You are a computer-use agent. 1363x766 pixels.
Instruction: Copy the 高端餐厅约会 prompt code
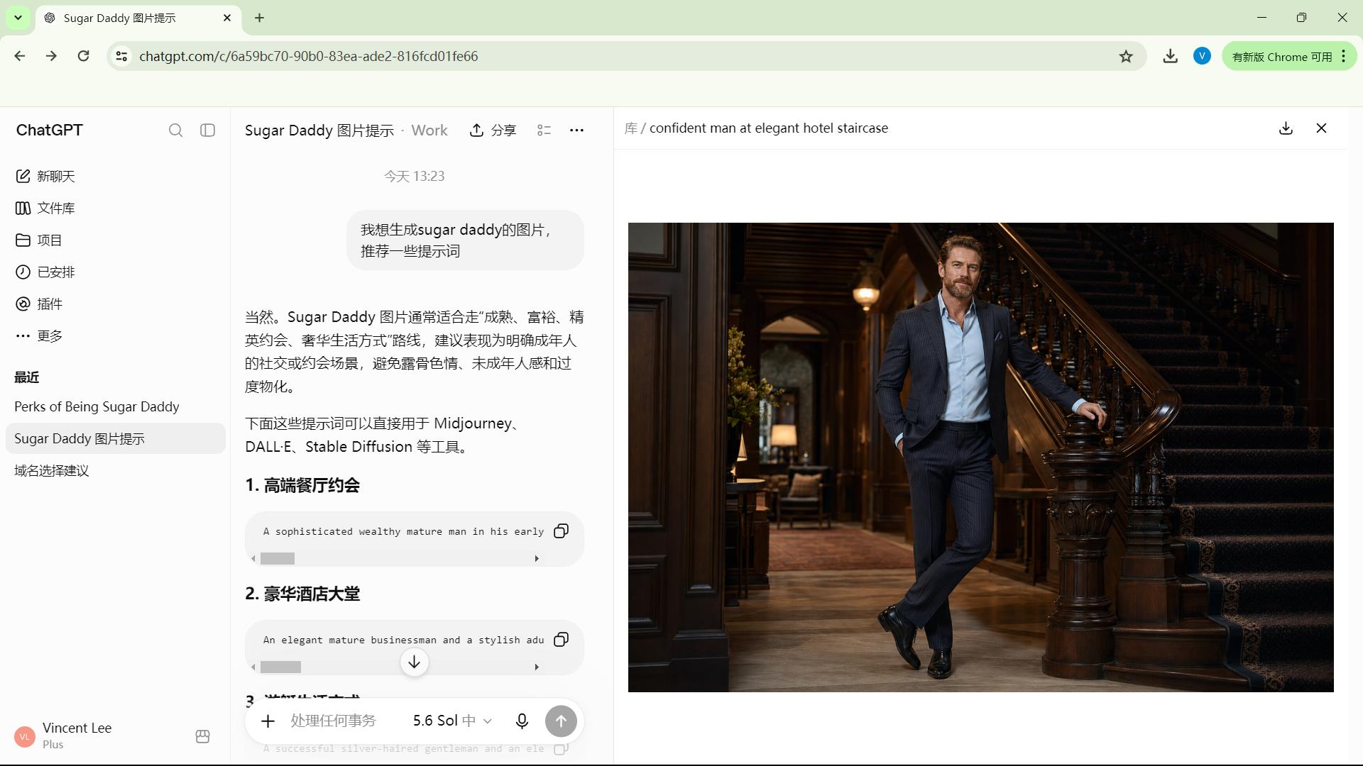561,531
